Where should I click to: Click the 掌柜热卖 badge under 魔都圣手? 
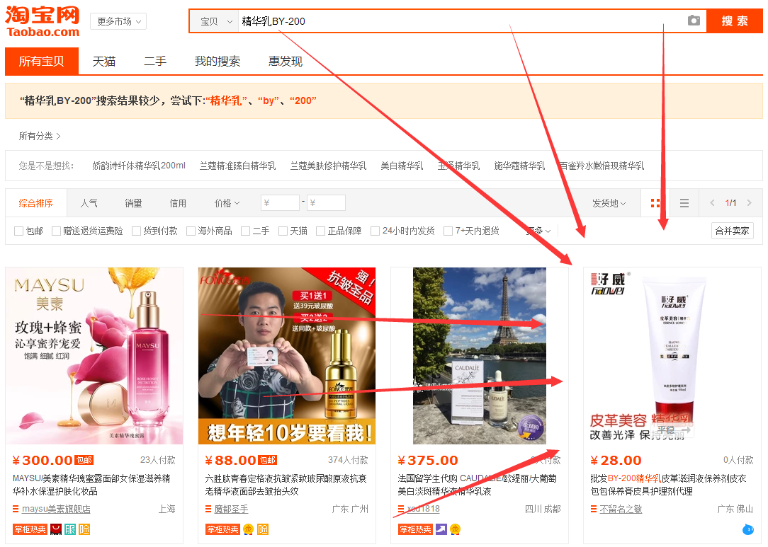223,529
